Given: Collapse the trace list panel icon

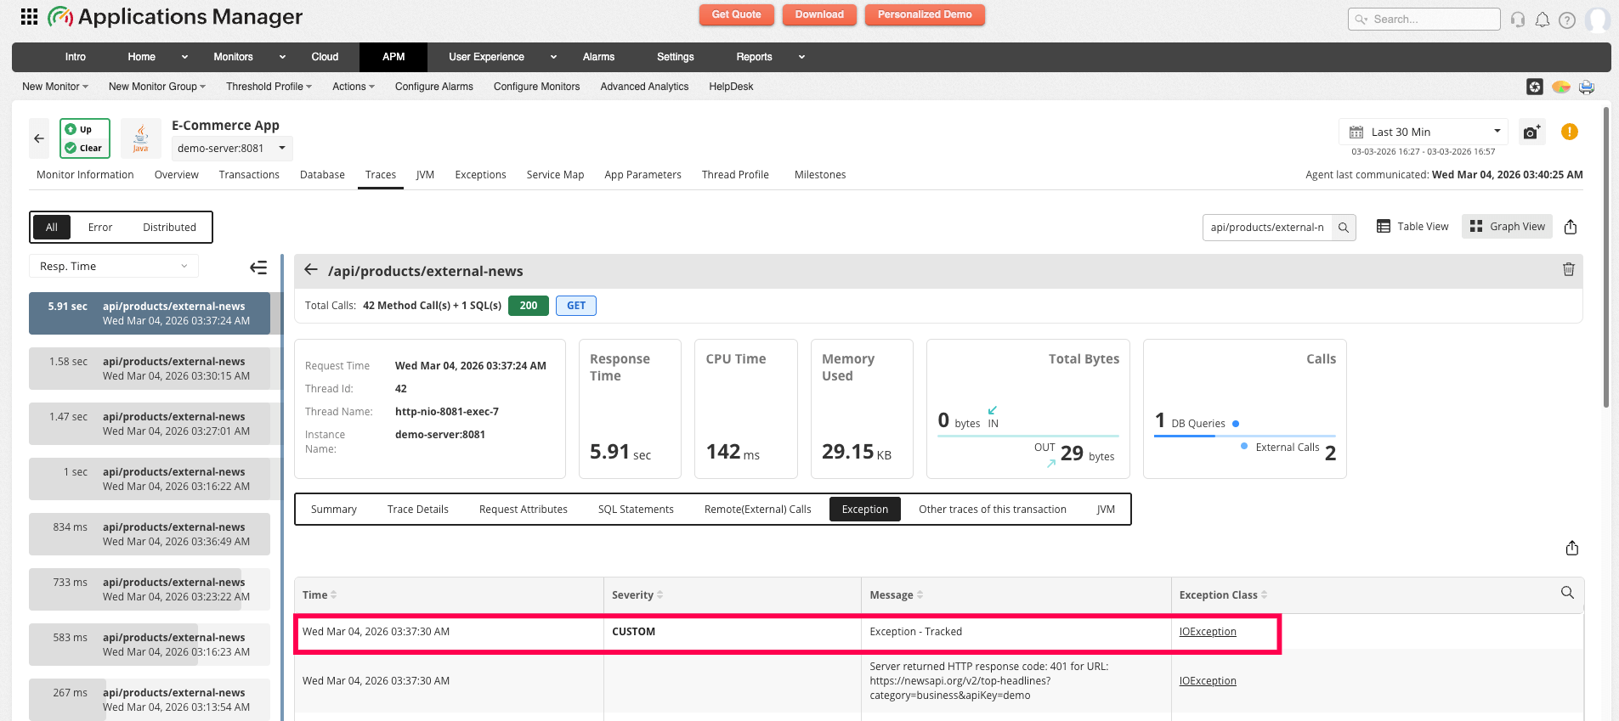Looking at the screenshot, I should [258, 268].
